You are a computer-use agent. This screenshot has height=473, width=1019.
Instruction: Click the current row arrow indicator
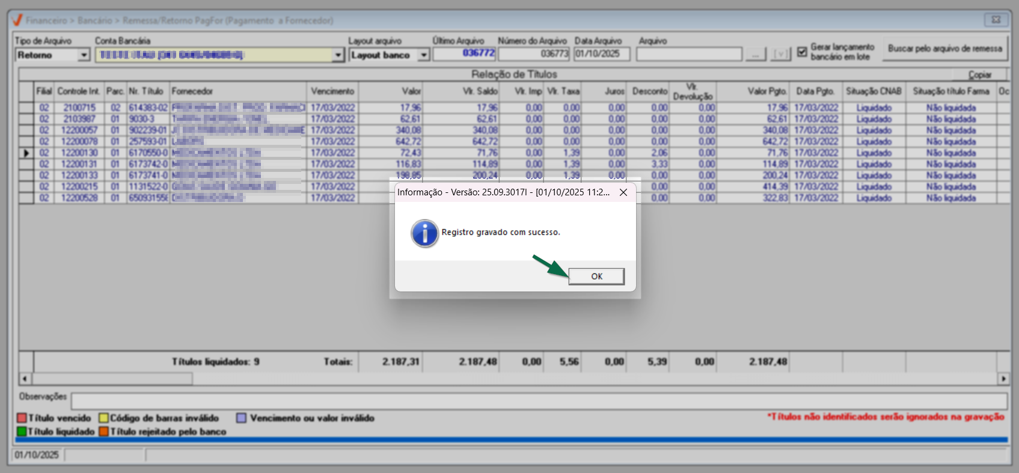(26, 153)
